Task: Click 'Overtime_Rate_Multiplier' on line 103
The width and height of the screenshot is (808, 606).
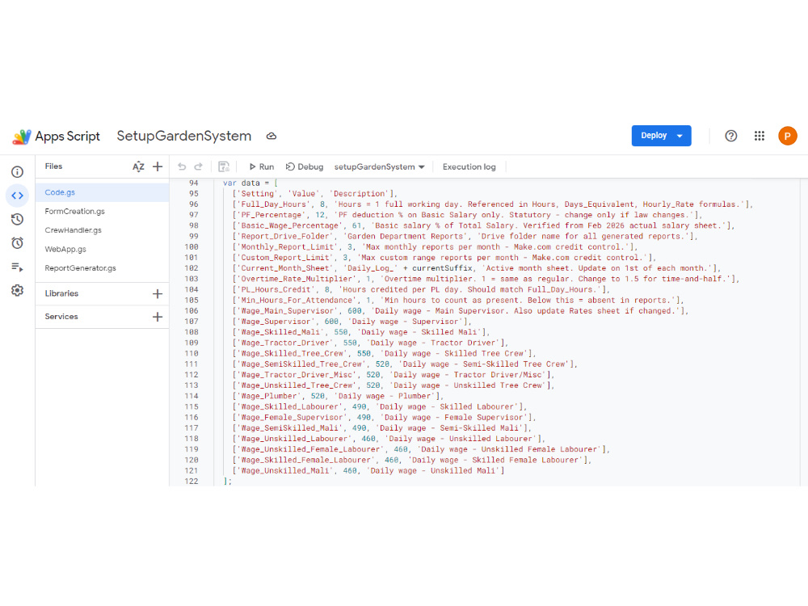Action: 297,279
